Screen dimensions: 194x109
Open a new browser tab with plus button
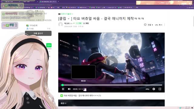[x=59, y=2]
